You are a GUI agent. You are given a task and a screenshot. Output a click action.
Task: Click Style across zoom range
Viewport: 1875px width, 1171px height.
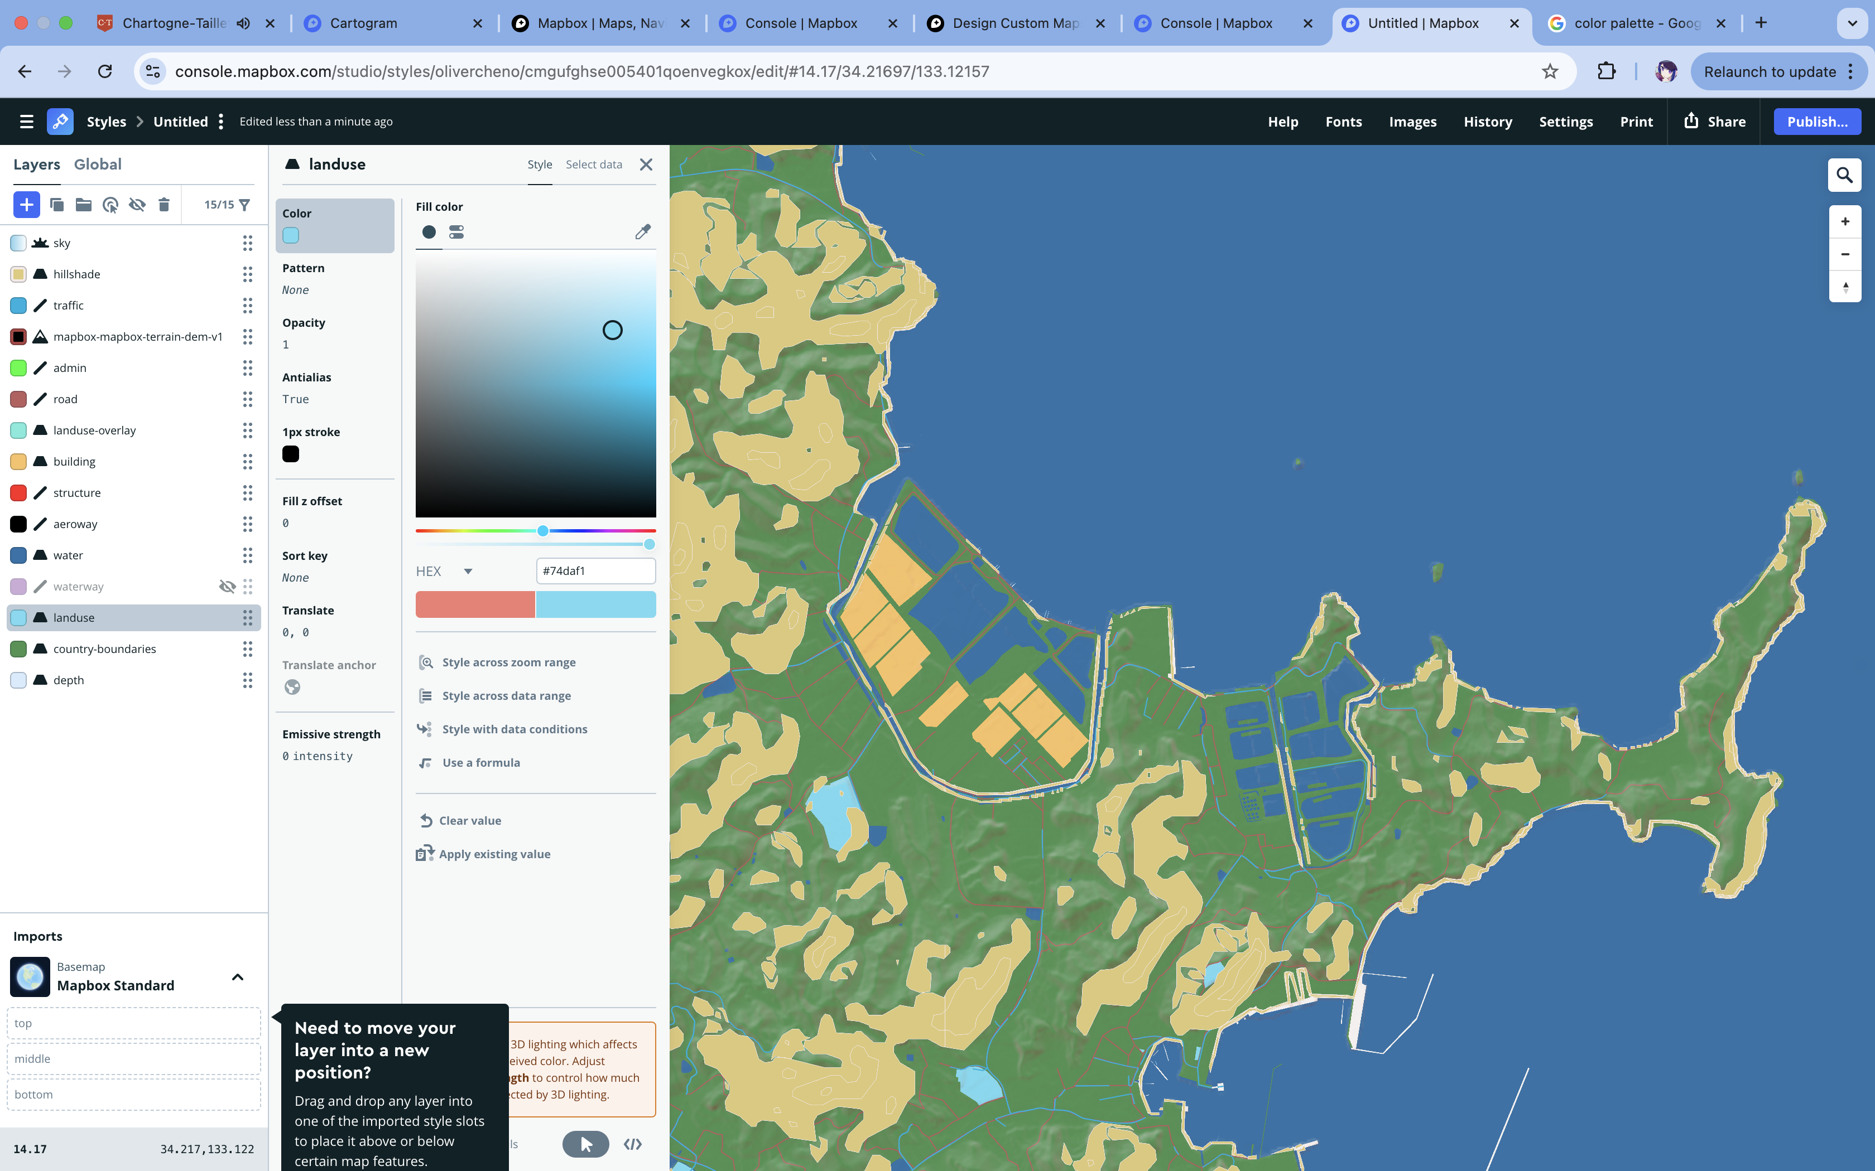point(508,662)
